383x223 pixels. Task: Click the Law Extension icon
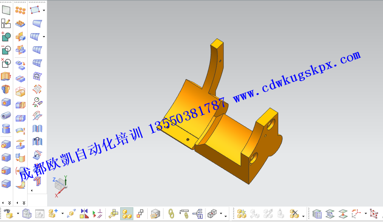(x=37, y=116)
